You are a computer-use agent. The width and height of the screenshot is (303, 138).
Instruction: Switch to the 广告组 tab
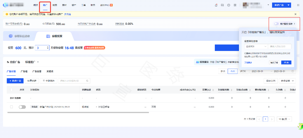click(x=24, y=72)
